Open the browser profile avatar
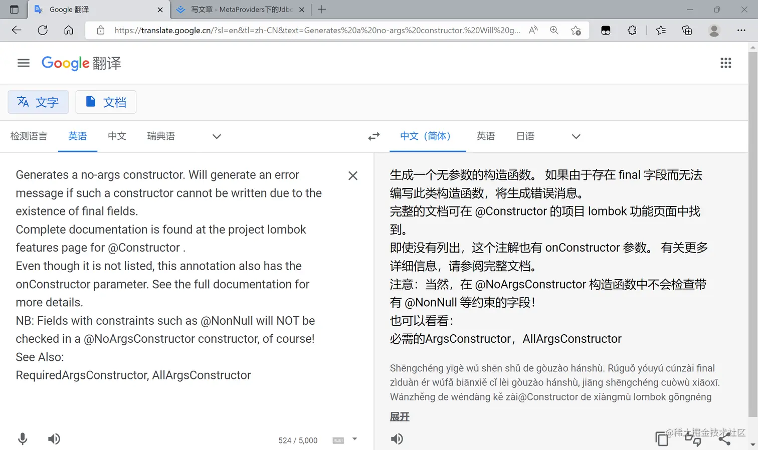 pos(714,30)
